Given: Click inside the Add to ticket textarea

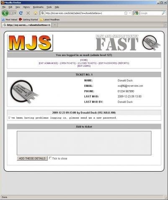Looking at the screenshot, I should point(84,143).
